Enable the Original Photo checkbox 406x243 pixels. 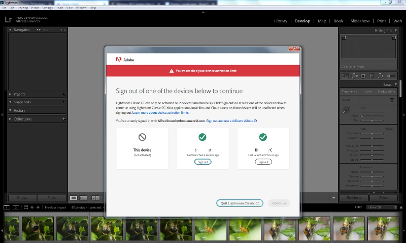coord(343,67)
